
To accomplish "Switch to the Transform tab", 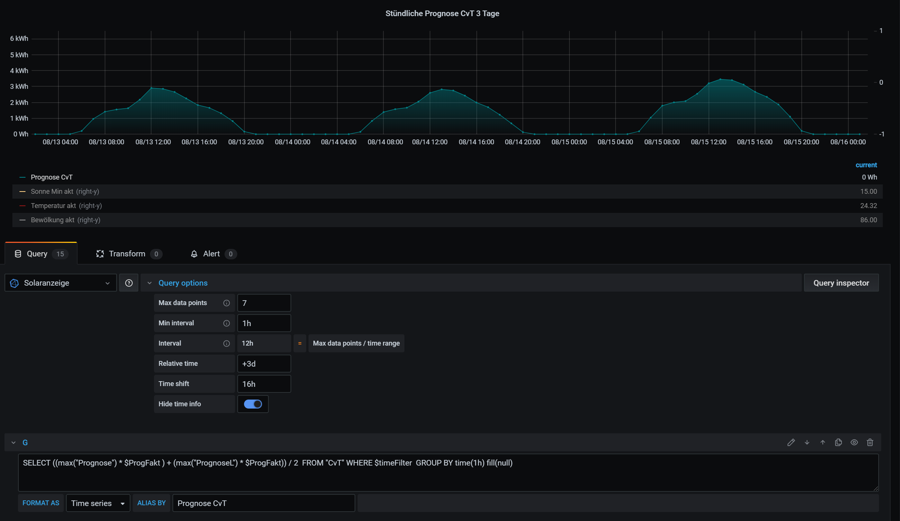I will (127, 254).
